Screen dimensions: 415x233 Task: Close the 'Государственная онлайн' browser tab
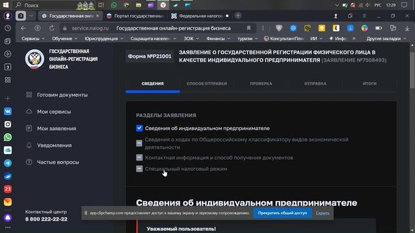97,16
